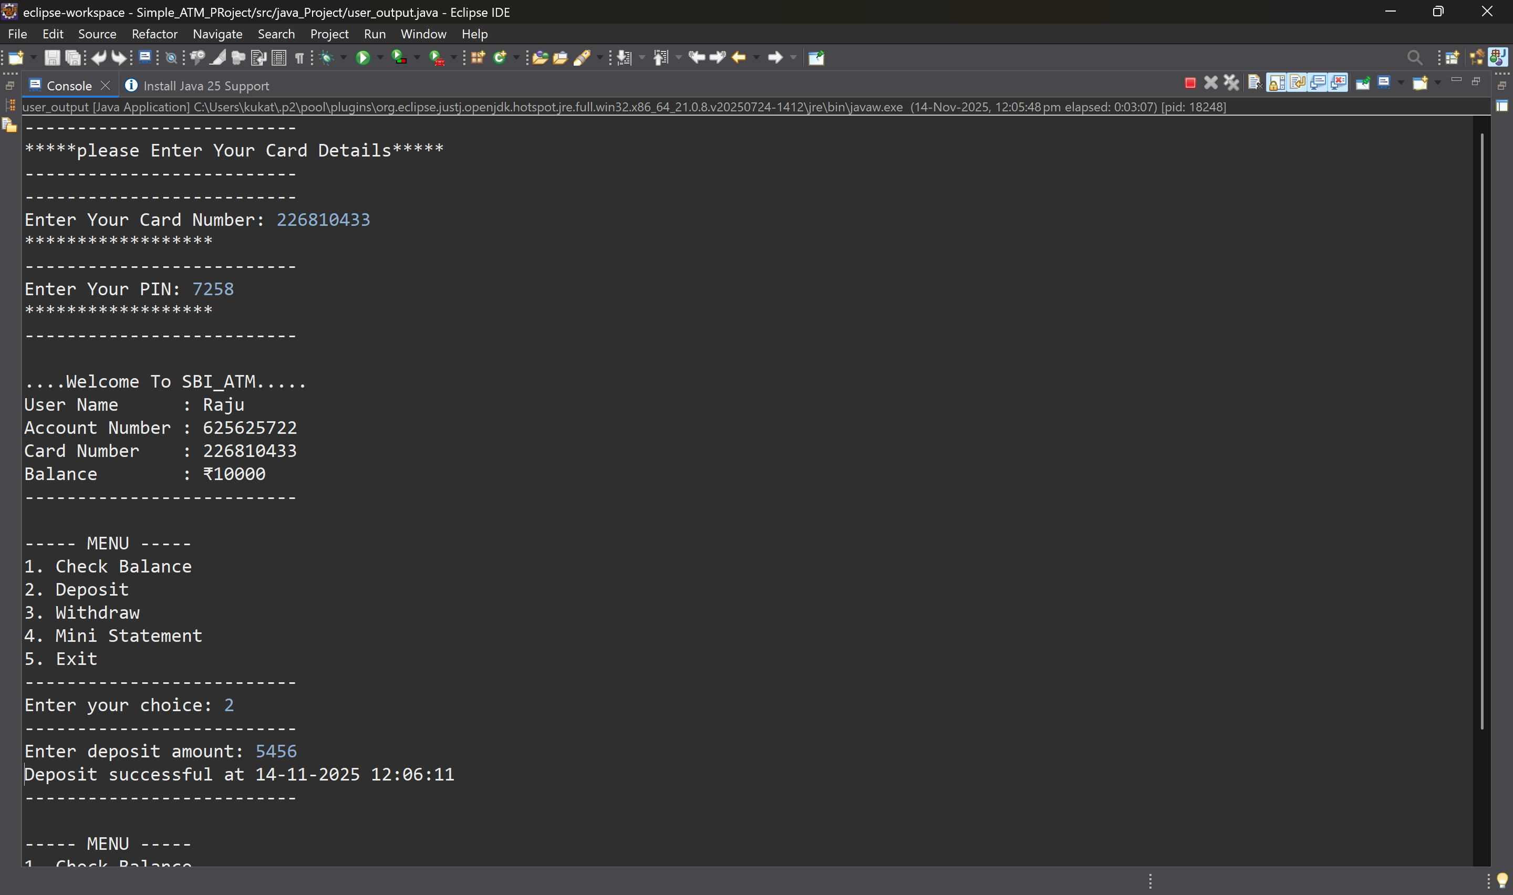Click the Coverage run icon
Viewport: 1513px width, 895px height.
click(x=399, y=58)
